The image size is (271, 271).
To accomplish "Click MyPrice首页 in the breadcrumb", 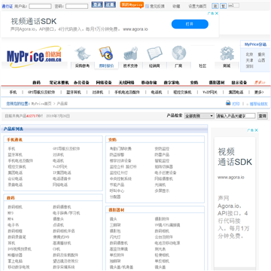I will pyautogui.click(x=41, y=104).
